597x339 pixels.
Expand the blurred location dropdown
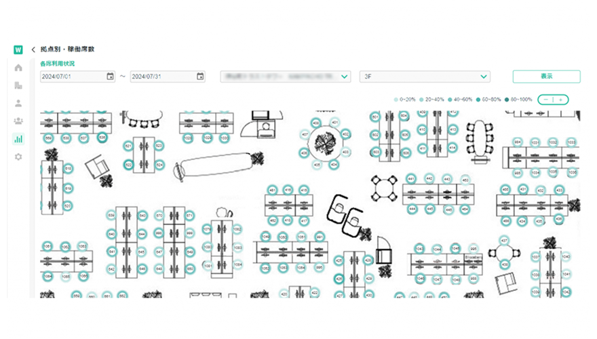pyautogui.click(x=345, y=77)
